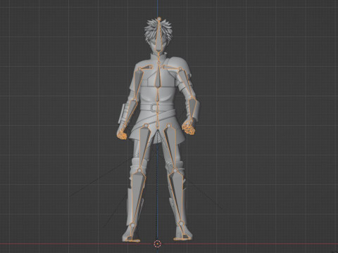Click ankle joint of the pauldron-side foot
The height and width of the screenshot is (253, 338).
(181, 223)
